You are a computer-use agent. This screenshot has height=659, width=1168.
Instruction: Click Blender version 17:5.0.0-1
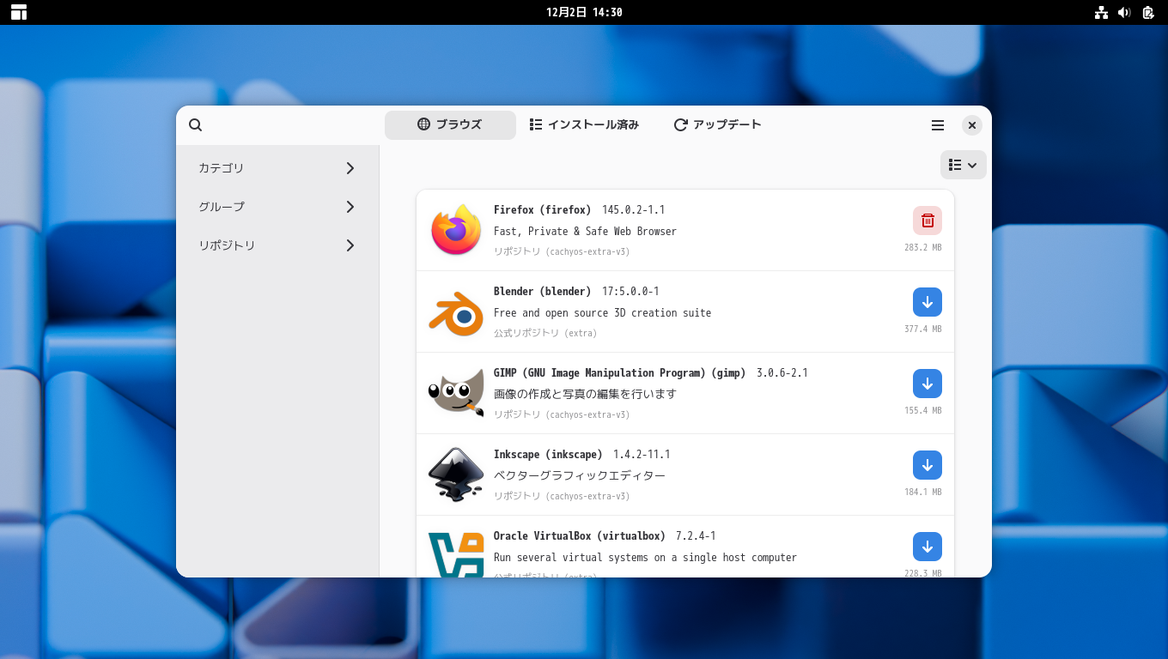coord(630,292)
